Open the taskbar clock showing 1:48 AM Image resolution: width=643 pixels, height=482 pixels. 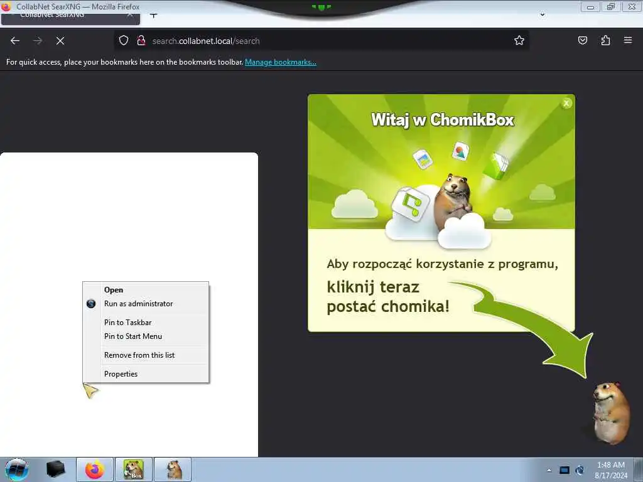[x=611, y=470]
